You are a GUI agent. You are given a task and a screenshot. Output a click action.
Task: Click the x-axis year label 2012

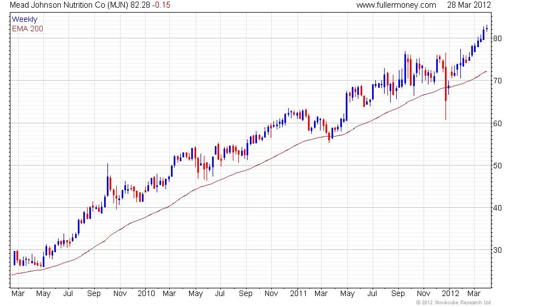pyautogui.click(x=450, y=294)
